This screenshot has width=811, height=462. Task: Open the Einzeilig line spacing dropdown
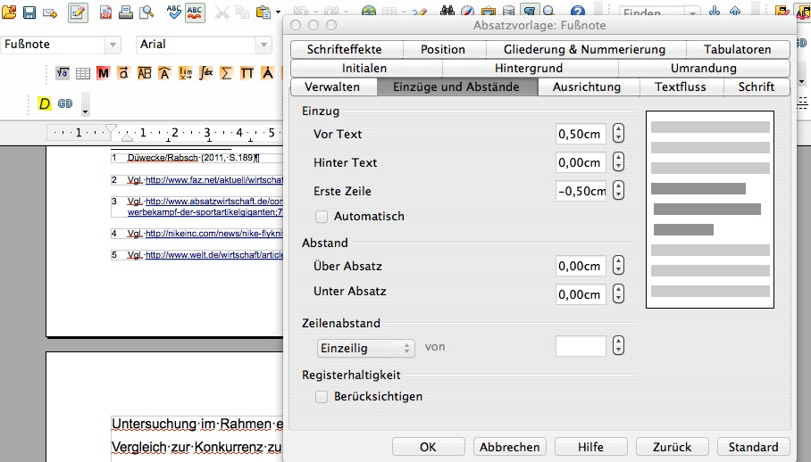[x=366, y=348]
